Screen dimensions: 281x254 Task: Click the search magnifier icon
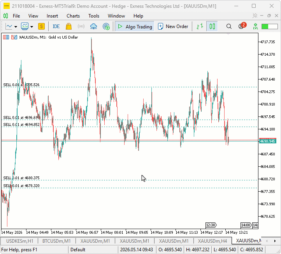pos(229,26)
